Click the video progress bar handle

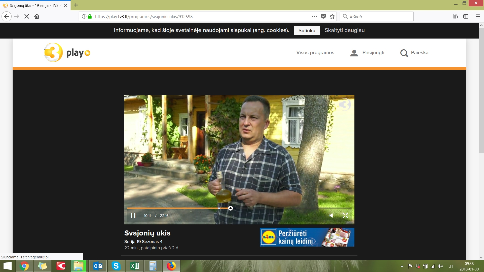point(230,208)
